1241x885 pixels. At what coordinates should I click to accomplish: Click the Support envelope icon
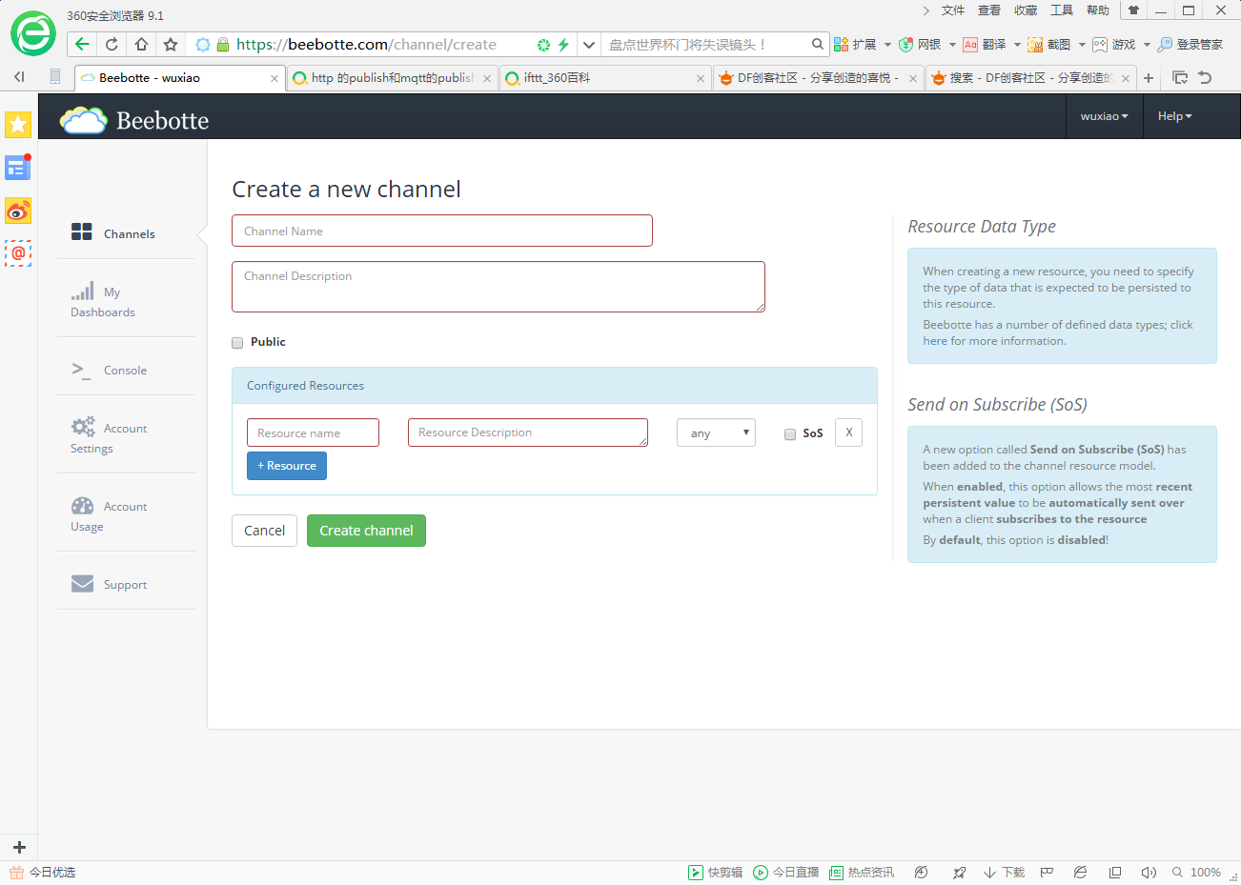(x=83, y=584)
